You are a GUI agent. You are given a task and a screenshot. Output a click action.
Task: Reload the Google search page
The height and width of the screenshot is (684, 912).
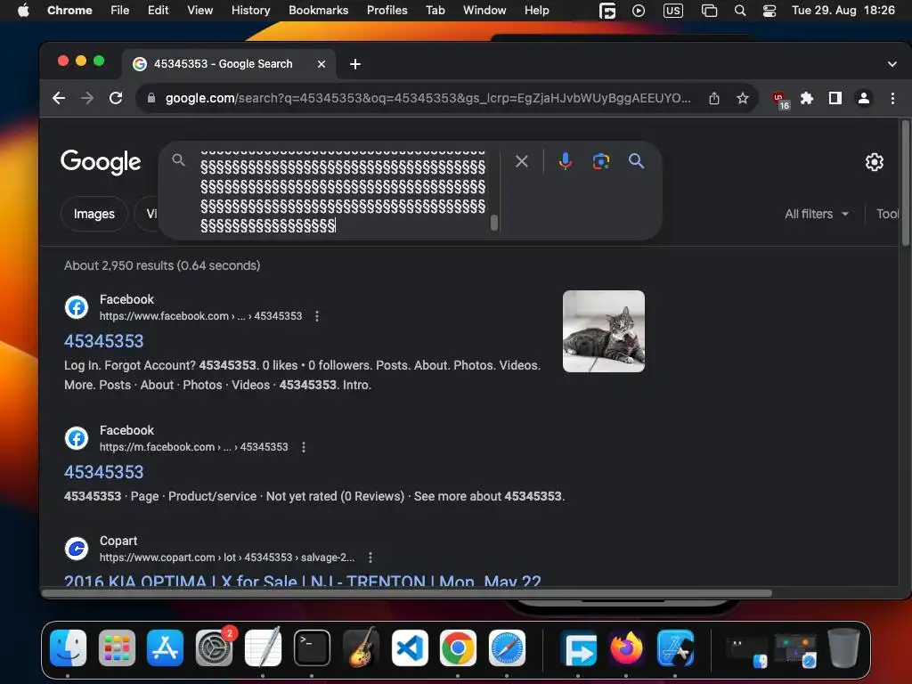coord(116,98)
